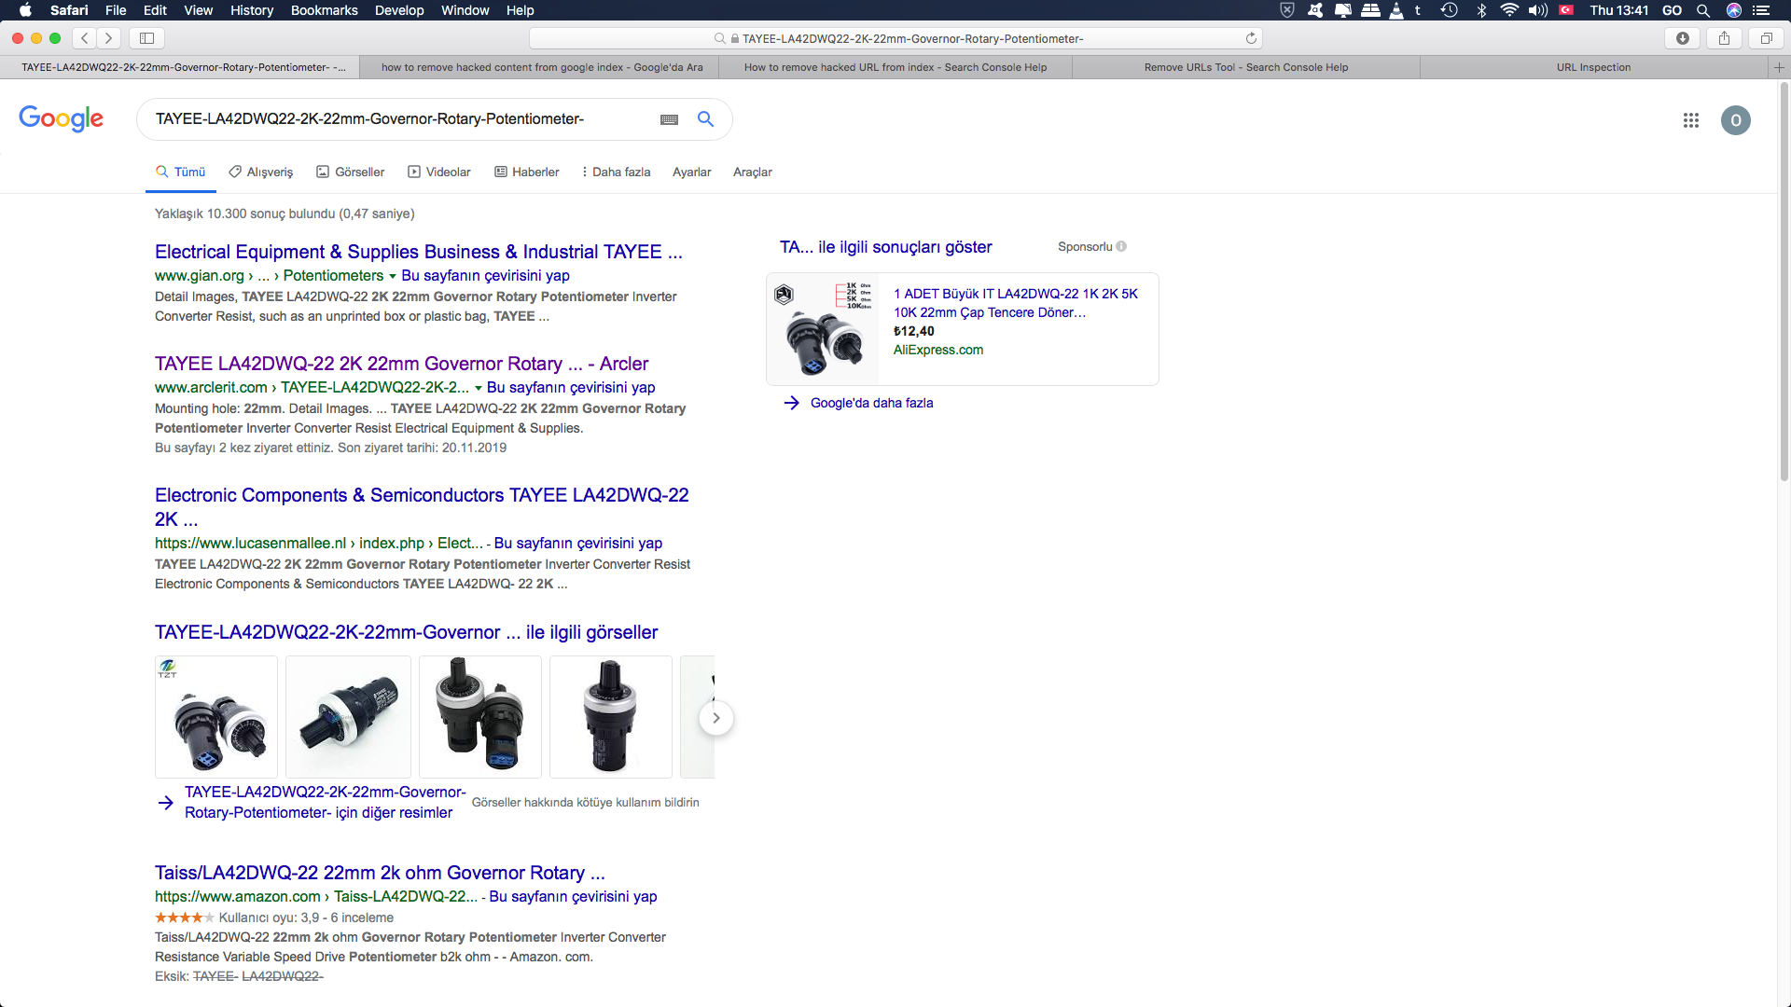Open second potentiometer image thumbnail

click(348, 717)
